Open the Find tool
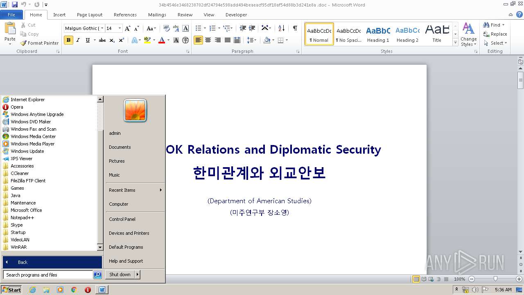Image resolution: width=524 pixels, height=295 pixels. point(492,25)
